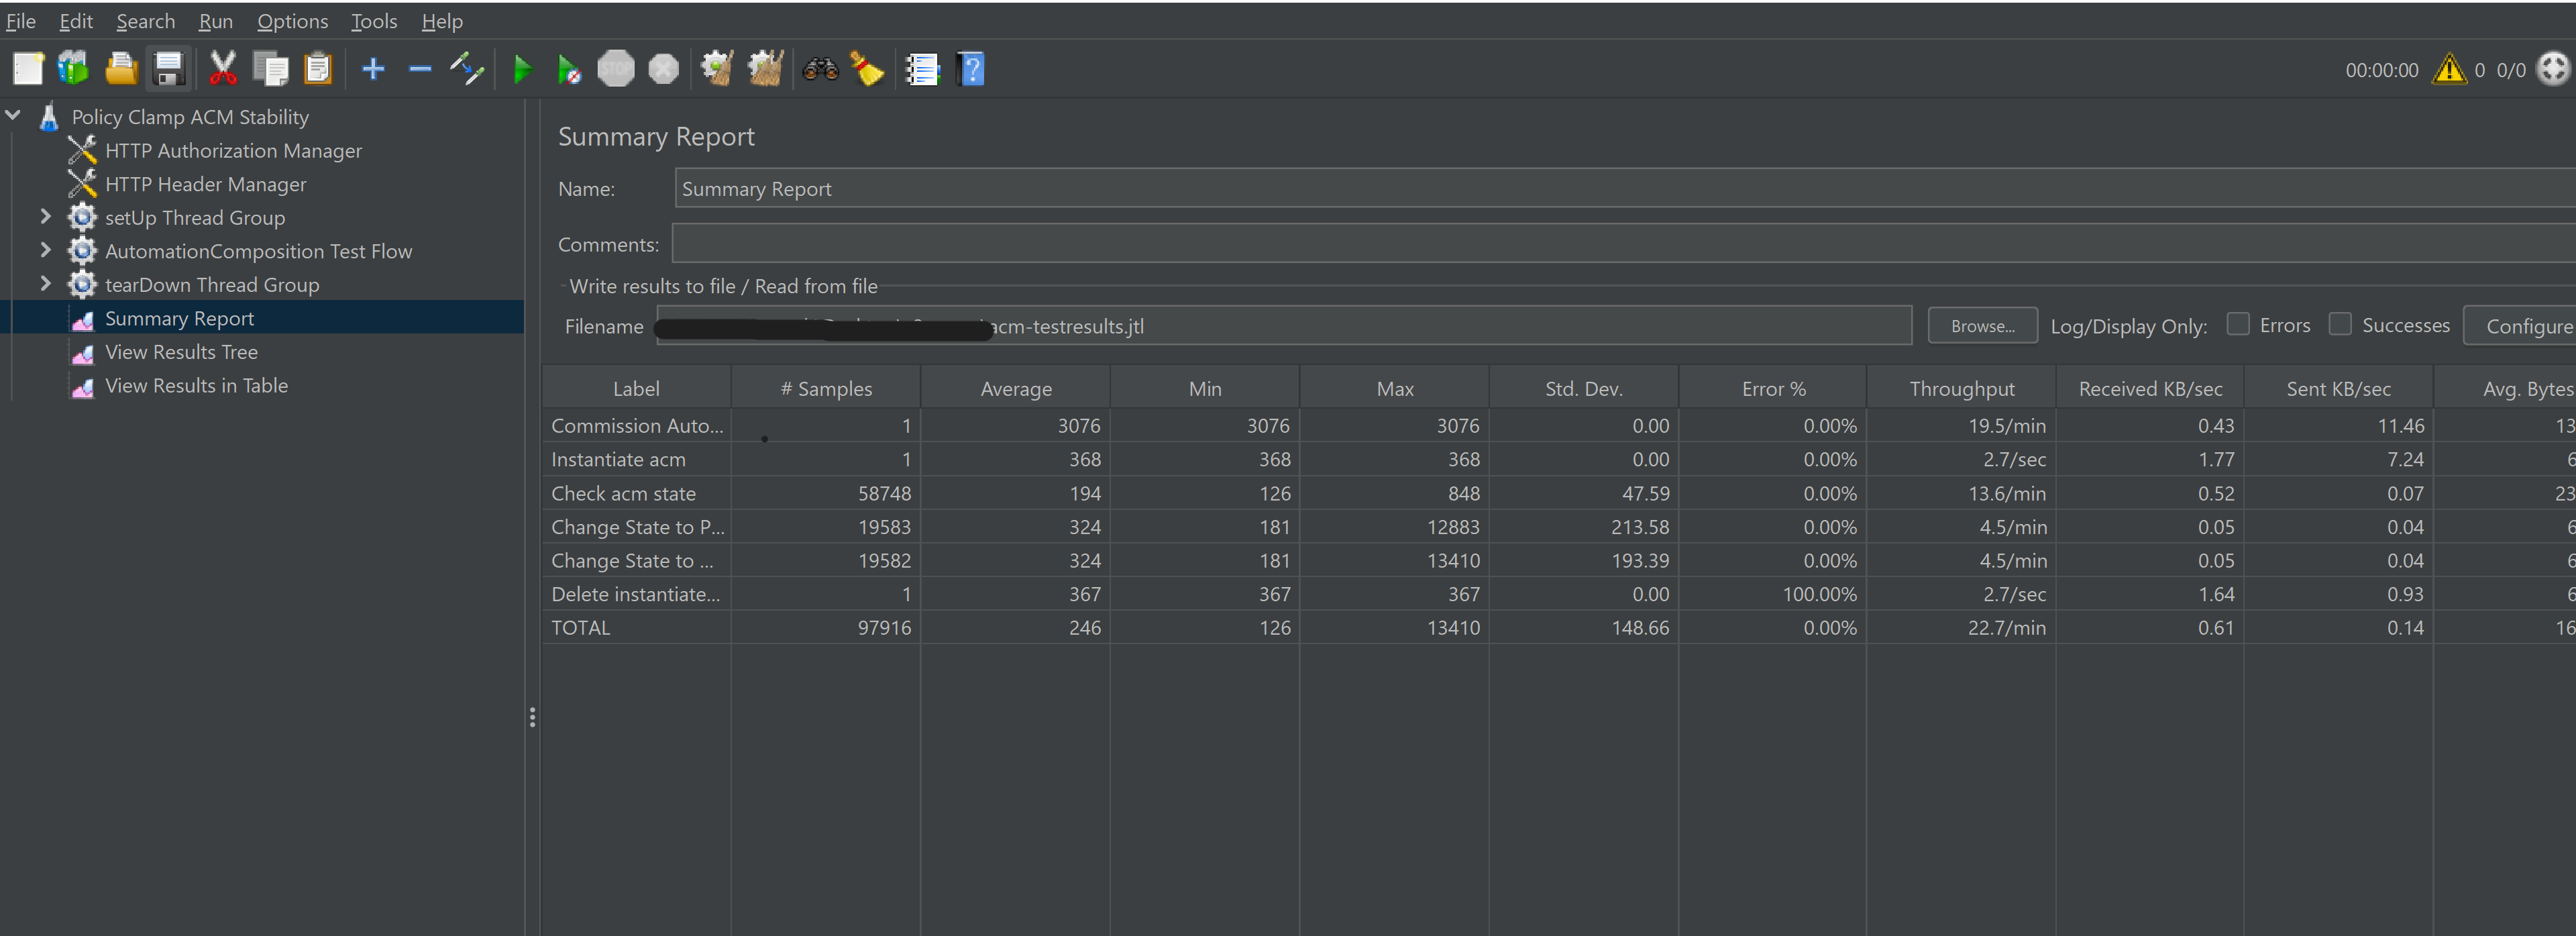Screen dimensions: 2576x936
Task: Save the test plan with disk icon
Action: [169, 69]
